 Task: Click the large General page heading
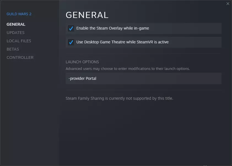pos(87,15)
